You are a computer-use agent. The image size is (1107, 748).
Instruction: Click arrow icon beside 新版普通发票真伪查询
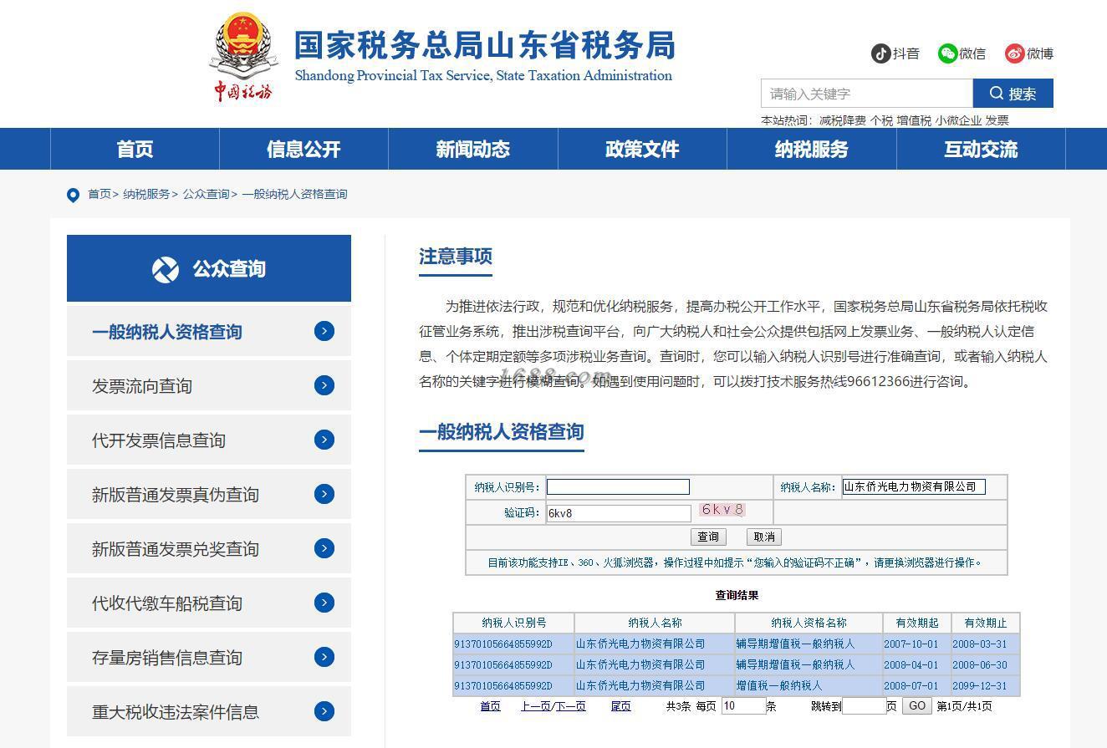(324, 494)
